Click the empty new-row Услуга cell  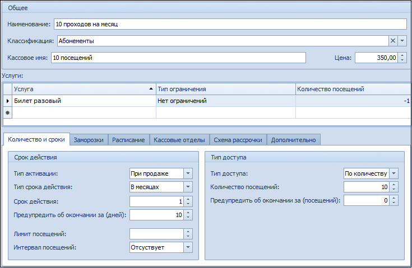click(x=84, y=112)
